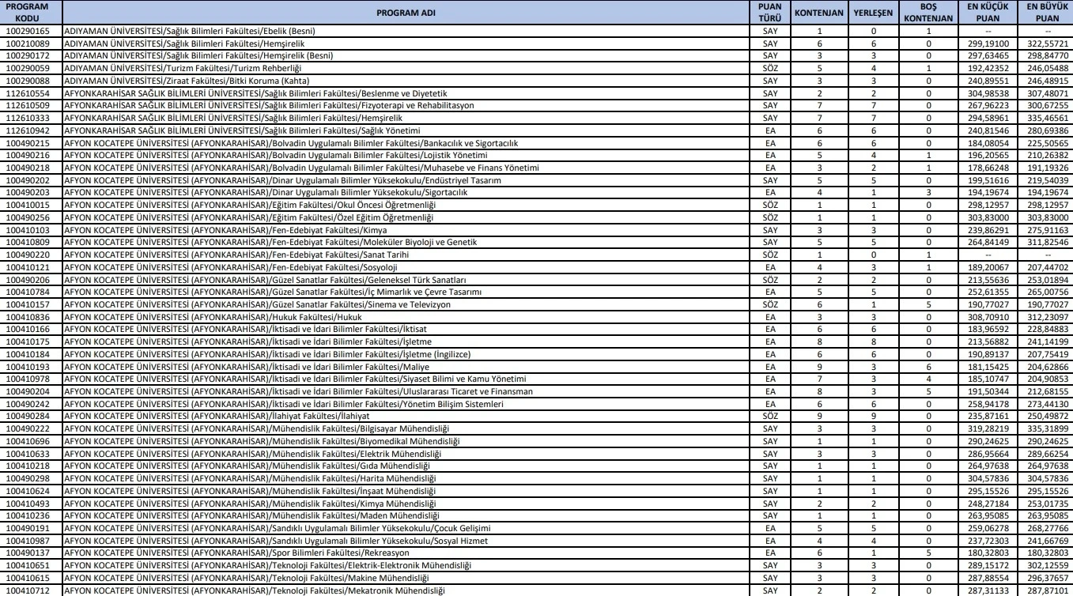Click the YERLEŞEN column header
1073x596 pixels.
click(874, 13)
